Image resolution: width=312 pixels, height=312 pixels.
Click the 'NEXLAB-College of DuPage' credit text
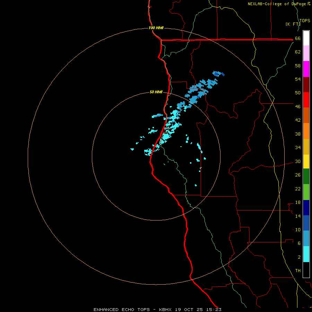[277, 4]
